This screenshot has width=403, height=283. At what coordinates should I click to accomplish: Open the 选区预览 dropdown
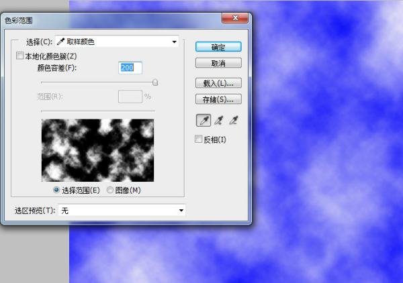pyautogui.click(x=122, y=211)
